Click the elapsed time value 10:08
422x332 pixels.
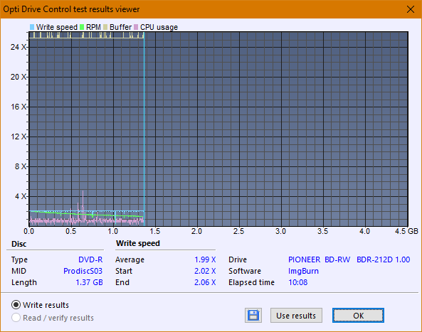[298, 282]
